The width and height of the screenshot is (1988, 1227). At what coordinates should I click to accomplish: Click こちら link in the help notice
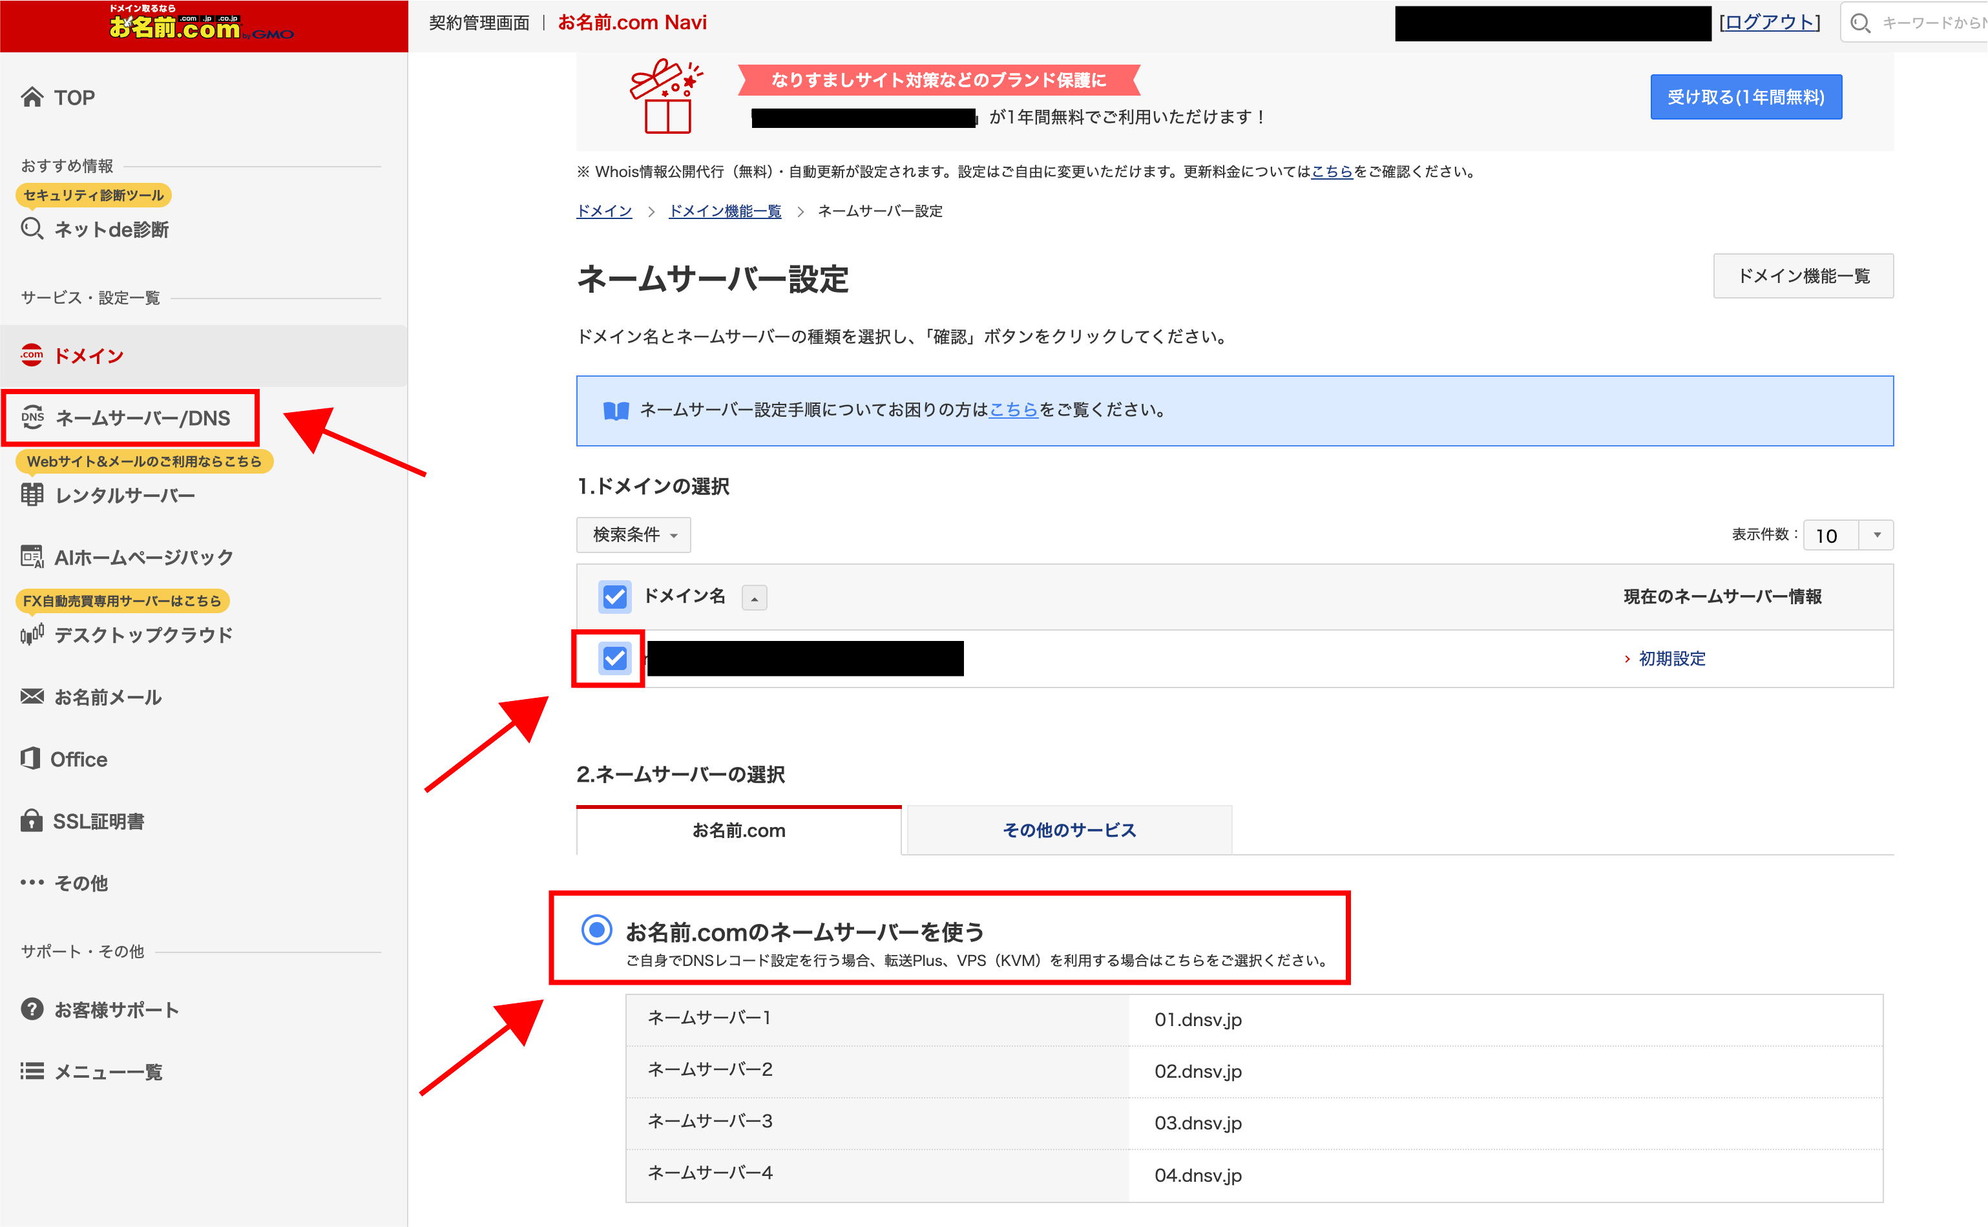(1012, 410)
